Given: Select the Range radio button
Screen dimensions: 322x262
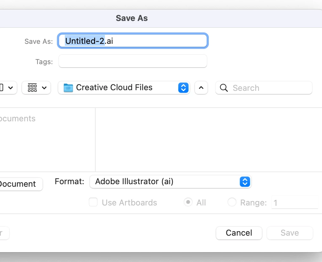Looking at the screenshot, I should coord(232,202).
